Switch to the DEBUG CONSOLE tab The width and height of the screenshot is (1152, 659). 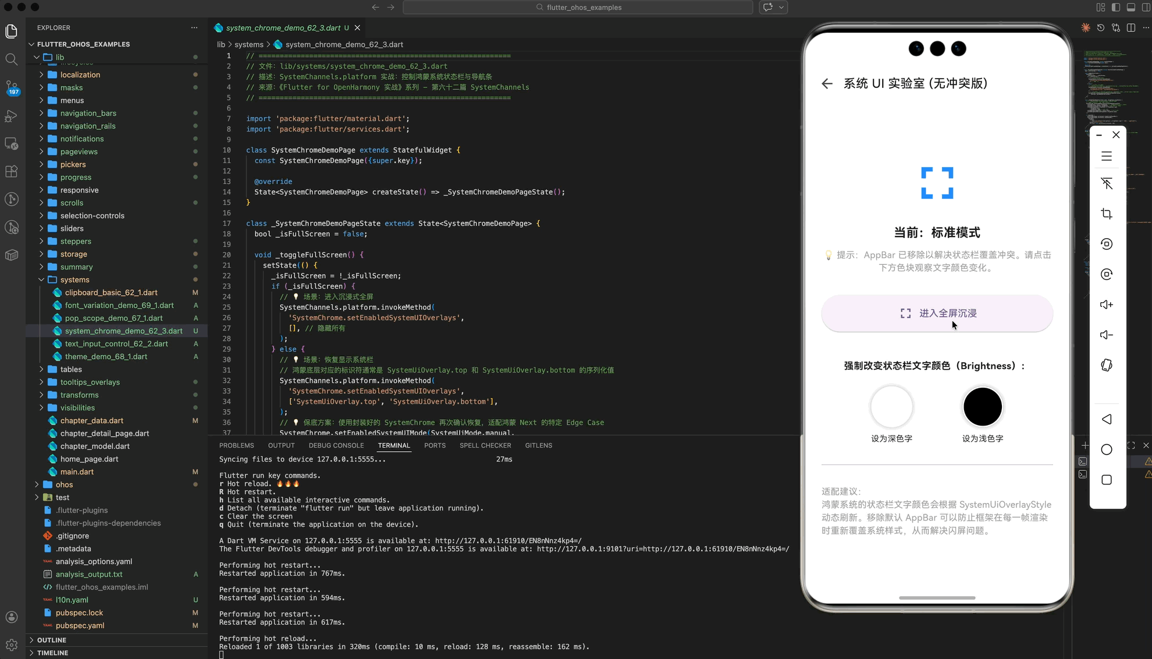click(x=336, y=445)
